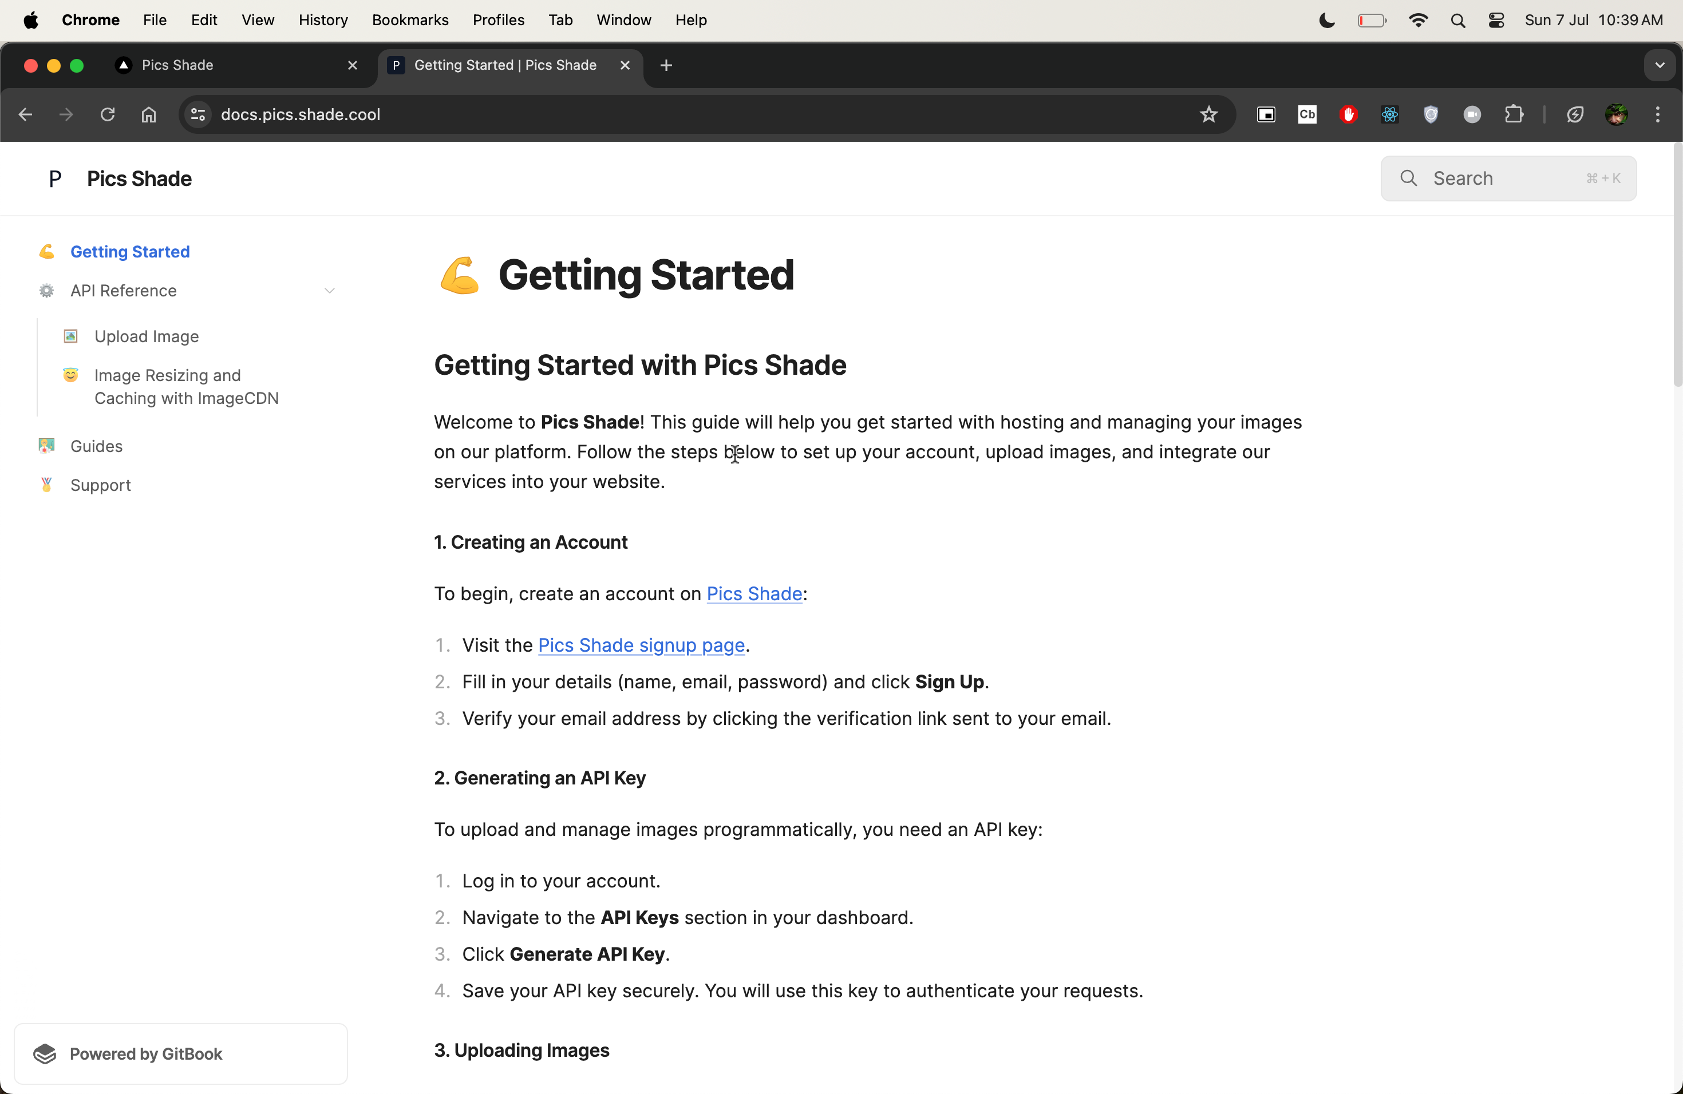Open Guides in the sidebar
This screenshot has height=1094, width=1683.
[97, 446]
